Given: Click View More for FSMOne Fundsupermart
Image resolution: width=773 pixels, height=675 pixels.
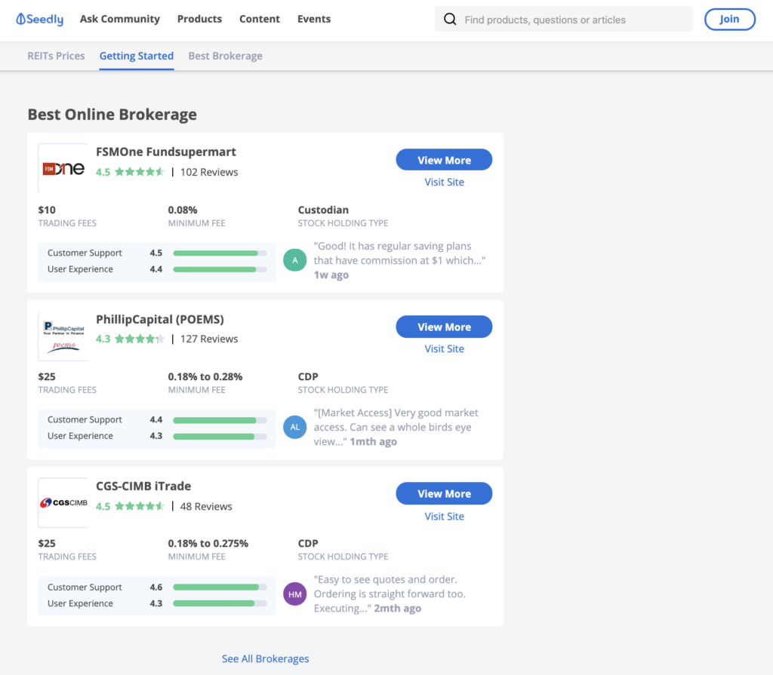Looking at the screenshot, I should [444, 160].
